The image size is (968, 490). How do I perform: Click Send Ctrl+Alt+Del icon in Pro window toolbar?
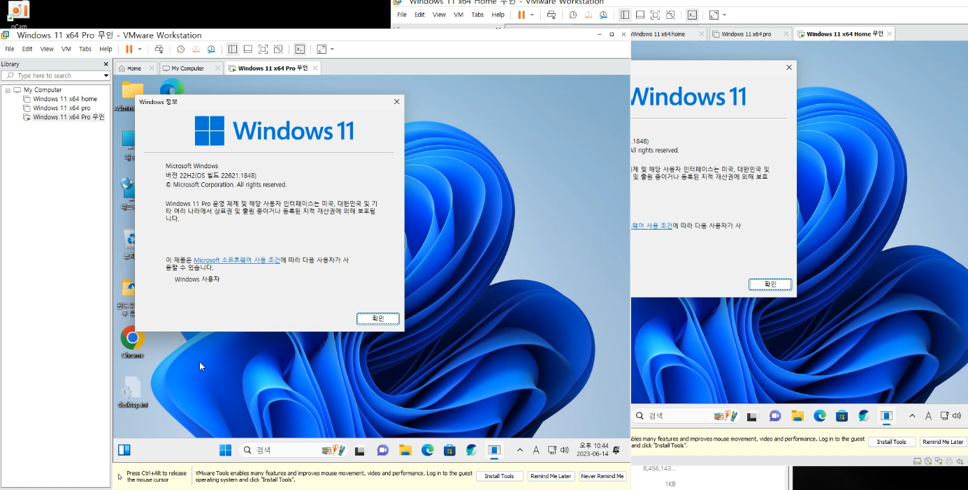159,49
